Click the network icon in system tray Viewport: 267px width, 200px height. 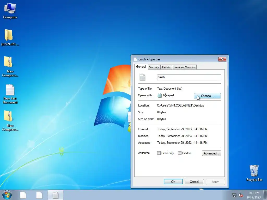(234, 195)
